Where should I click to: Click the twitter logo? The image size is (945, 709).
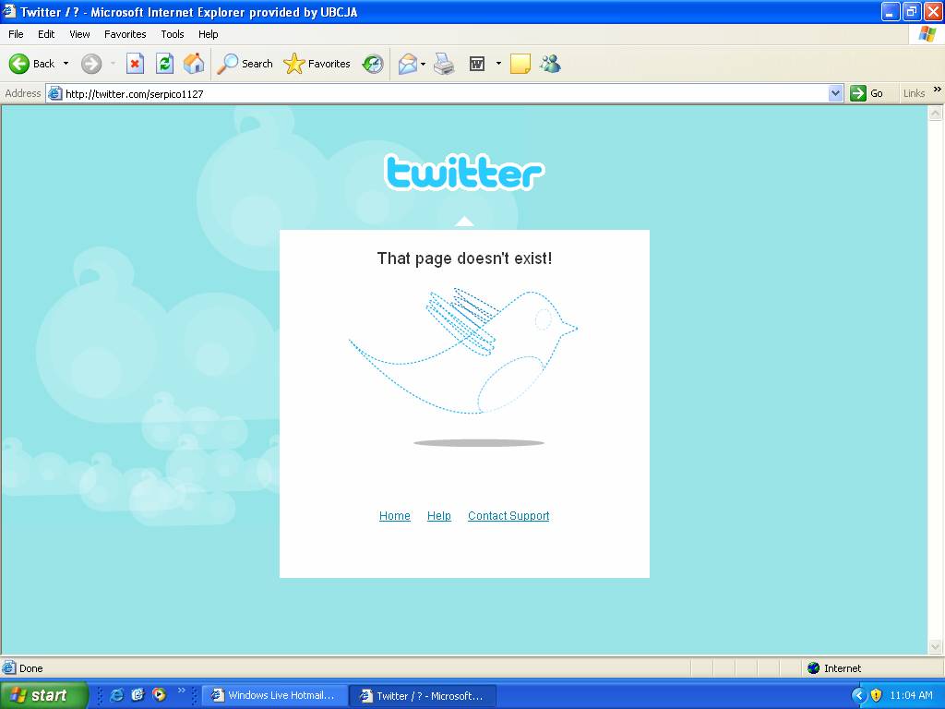[x=464, y=173]
